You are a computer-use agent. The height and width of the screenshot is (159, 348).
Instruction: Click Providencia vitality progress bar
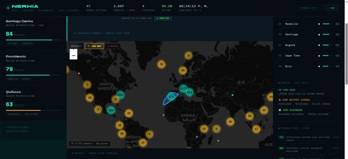pos(33,75)
